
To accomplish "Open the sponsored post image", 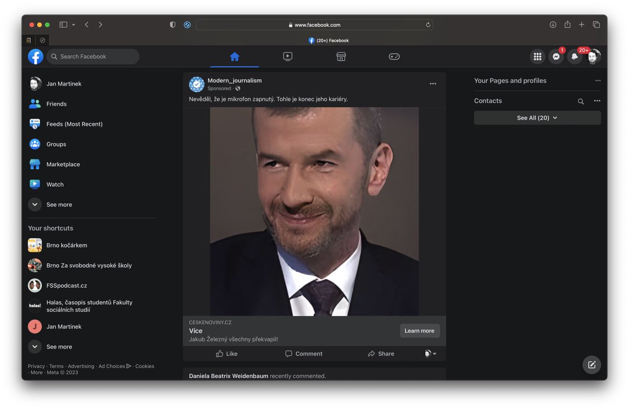I will (314, 212).
